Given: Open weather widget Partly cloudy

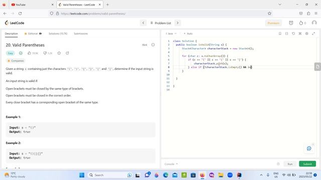Looking at the screenshot, I should (15, 175).
